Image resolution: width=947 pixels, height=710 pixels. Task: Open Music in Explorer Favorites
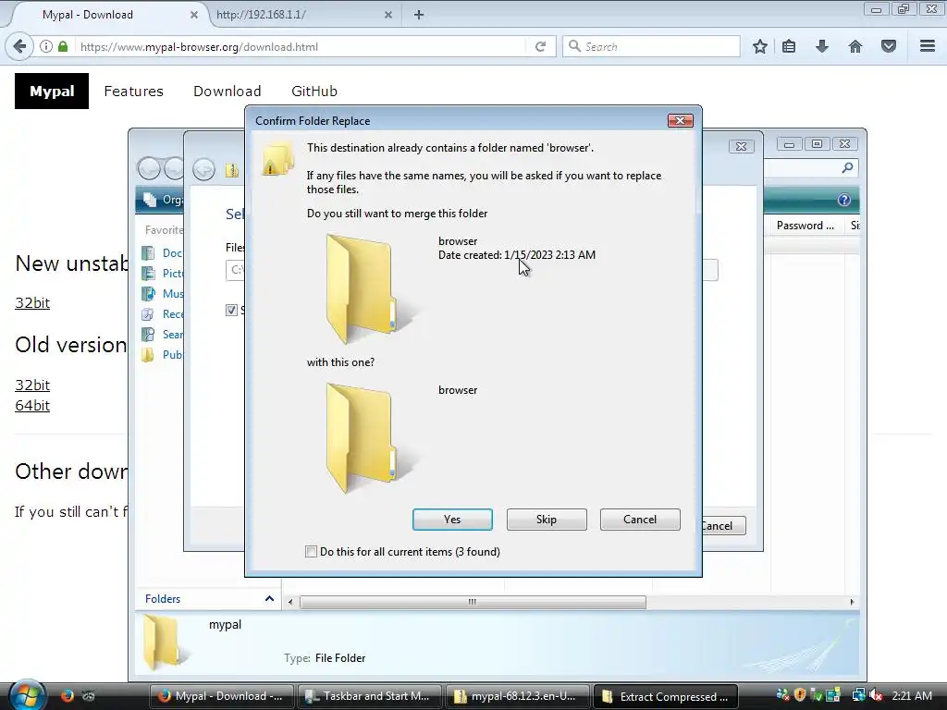pos(162,293)
